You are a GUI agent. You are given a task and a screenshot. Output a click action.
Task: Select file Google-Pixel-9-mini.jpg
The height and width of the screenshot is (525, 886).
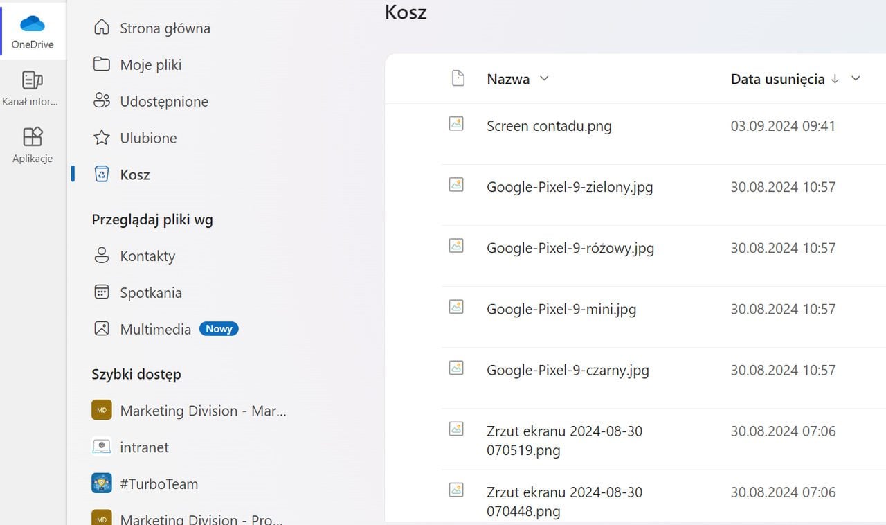(x=561, y=309)
